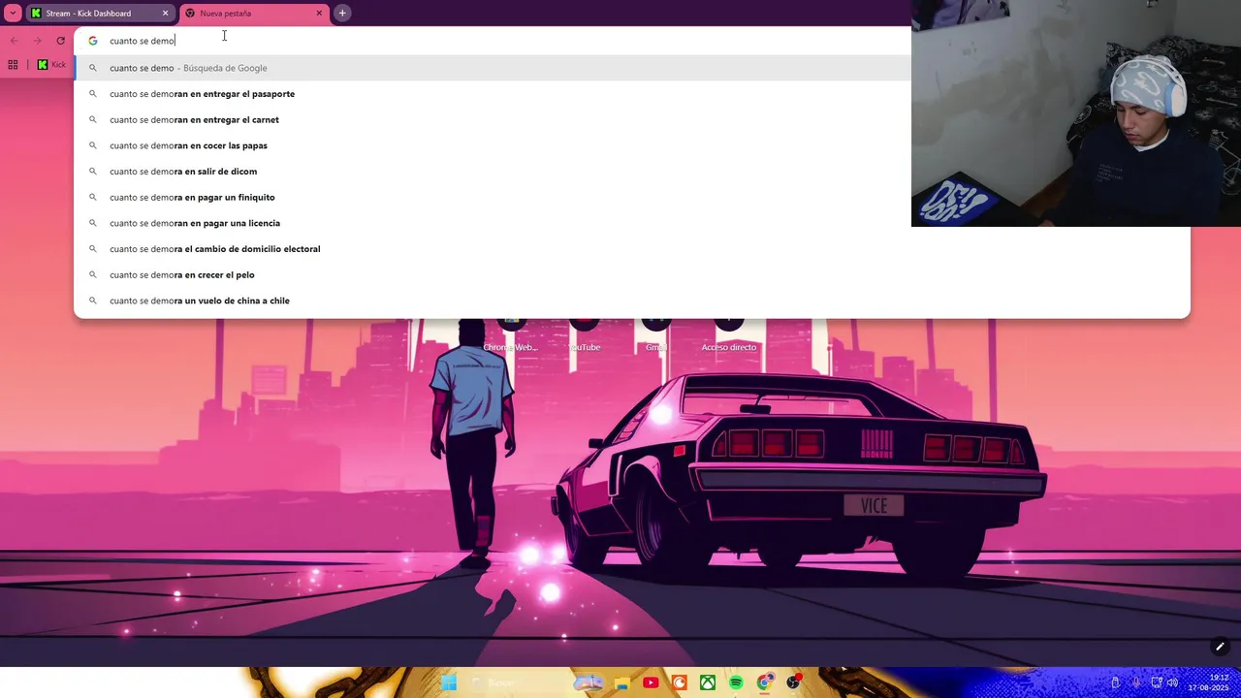Open the Acceso directo shortcut

click(x=729, y=334)
